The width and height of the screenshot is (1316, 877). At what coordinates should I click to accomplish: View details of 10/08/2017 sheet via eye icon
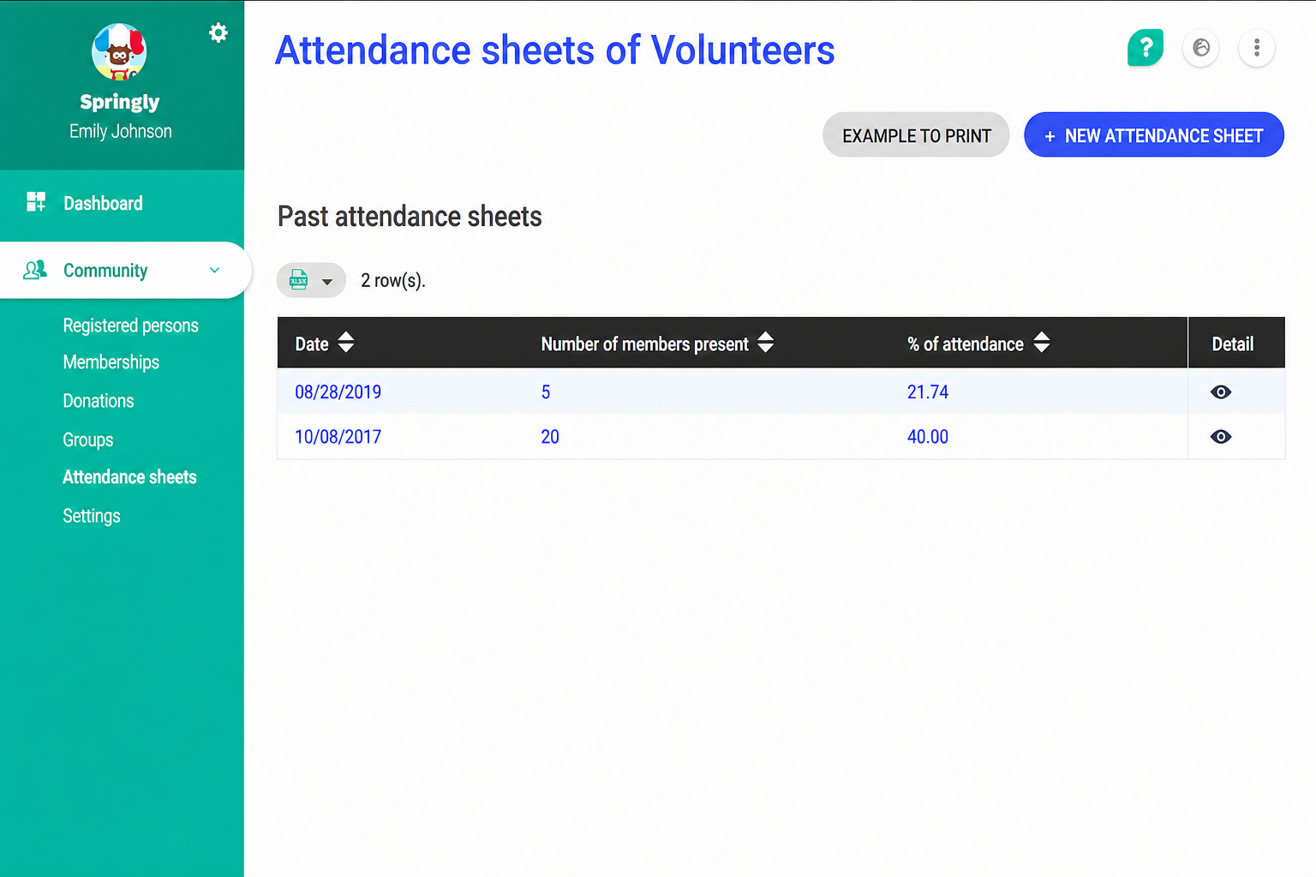(x=1221, y=437)
